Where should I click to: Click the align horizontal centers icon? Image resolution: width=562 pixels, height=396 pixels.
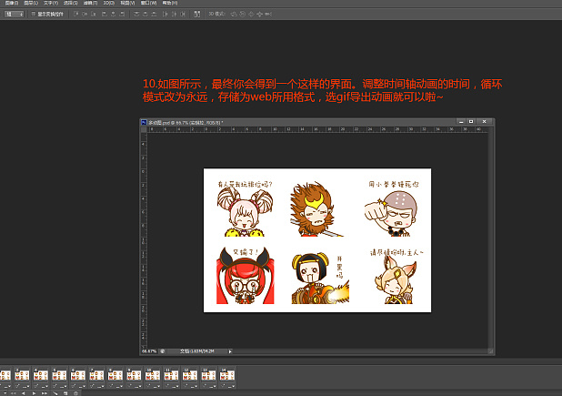coord(113,14)
